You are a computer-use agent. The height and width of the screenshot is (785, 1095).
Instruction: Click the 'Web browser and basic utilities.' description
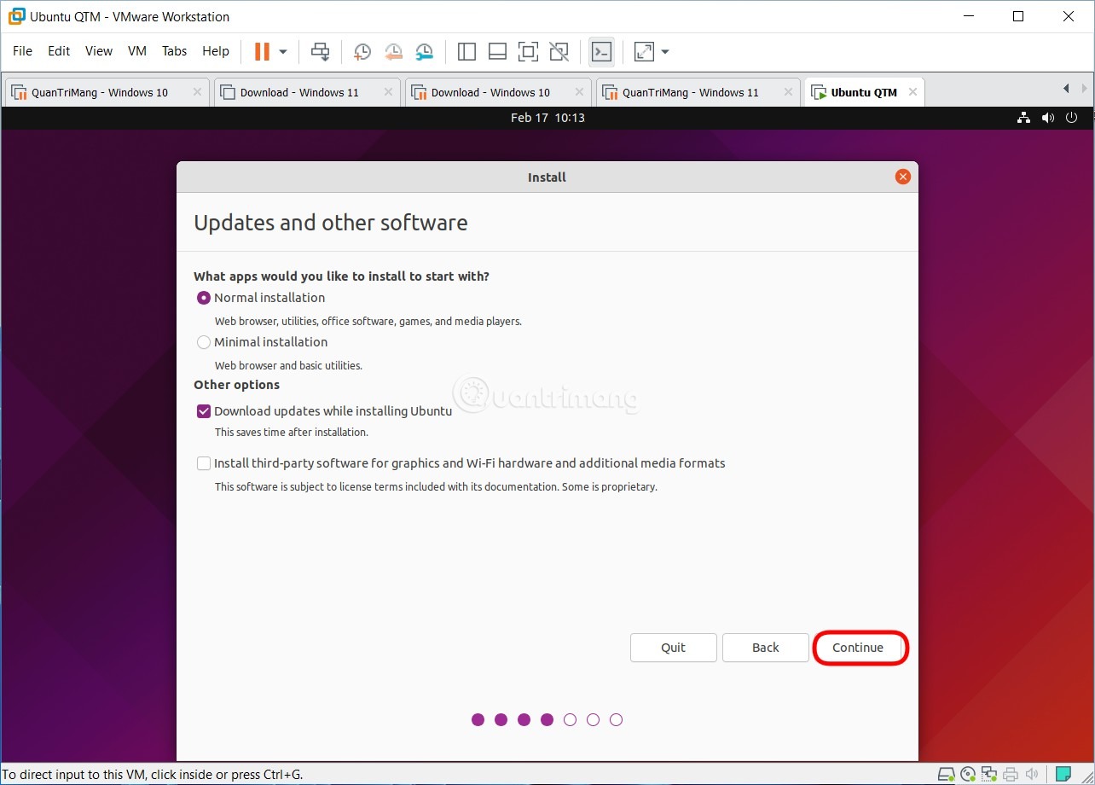[288, 365]
